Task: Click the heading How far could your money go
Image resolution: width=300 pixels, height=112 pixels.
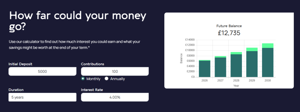Action: (x=78, y=21)
